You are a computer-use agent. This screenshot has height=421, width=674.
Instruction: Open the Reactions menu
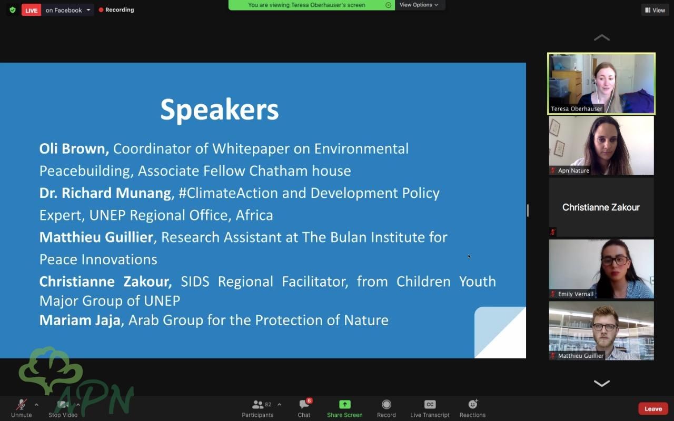(x=472, y=408)
